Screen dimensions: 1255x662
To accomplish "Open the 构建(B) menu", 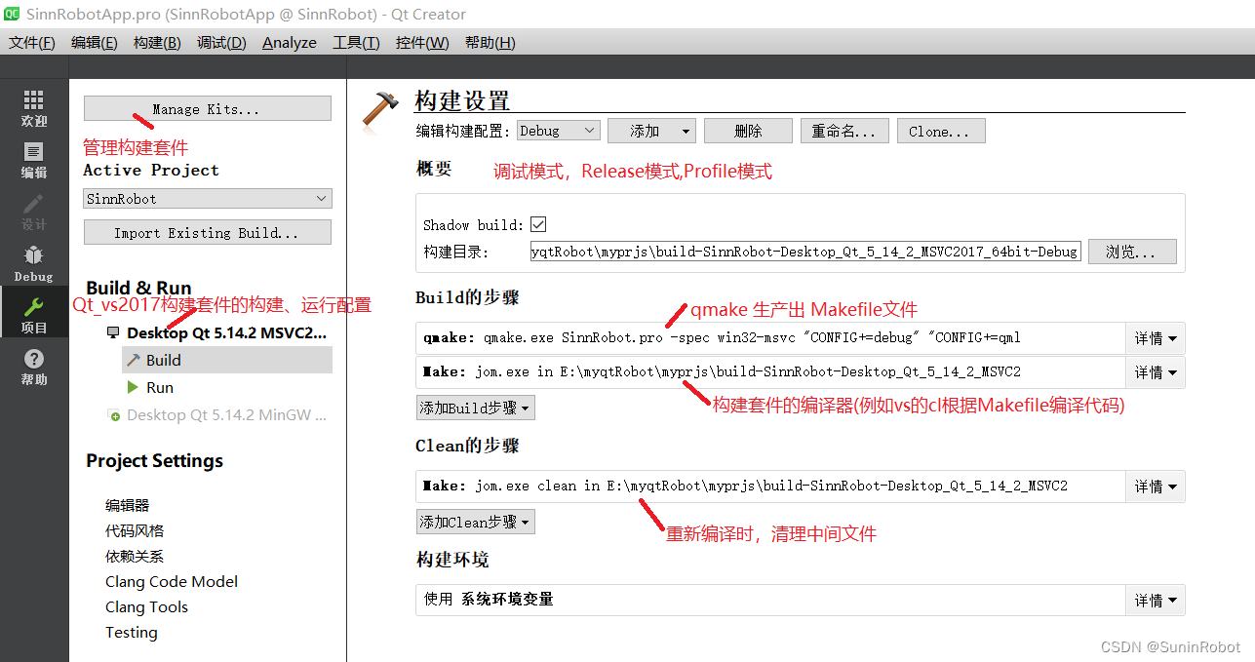I will [x=157, y=42].
